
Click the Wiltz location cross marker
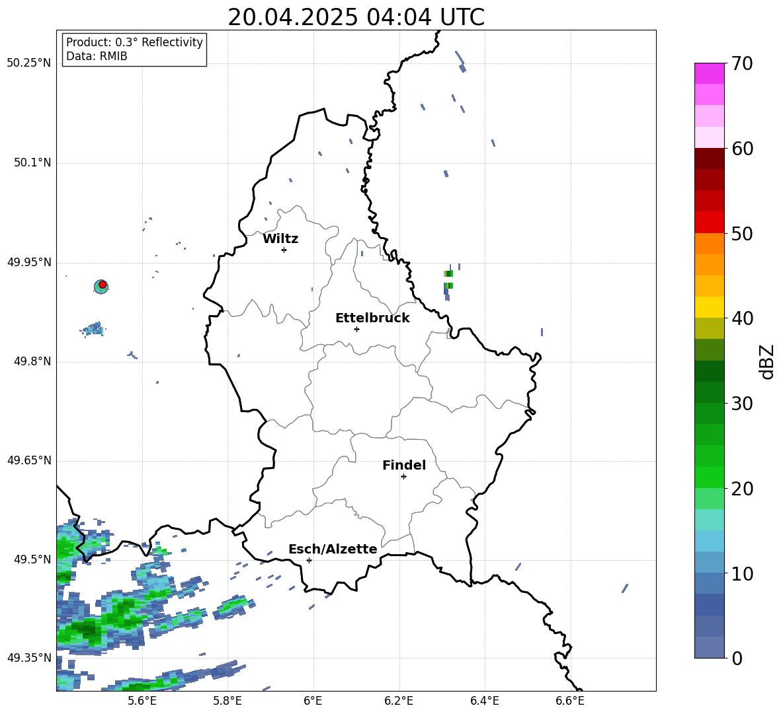pyautogui.click(x=284, y=250)
